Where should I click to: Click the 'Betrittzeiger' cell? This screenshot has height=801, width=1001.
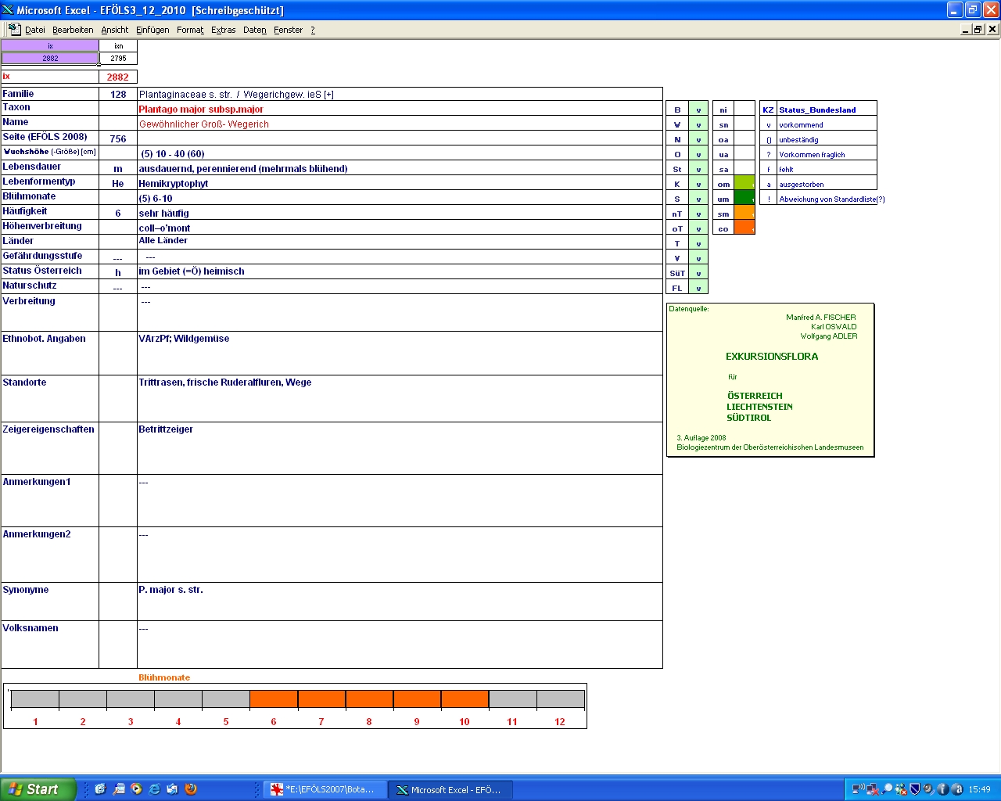coord(400,448)
